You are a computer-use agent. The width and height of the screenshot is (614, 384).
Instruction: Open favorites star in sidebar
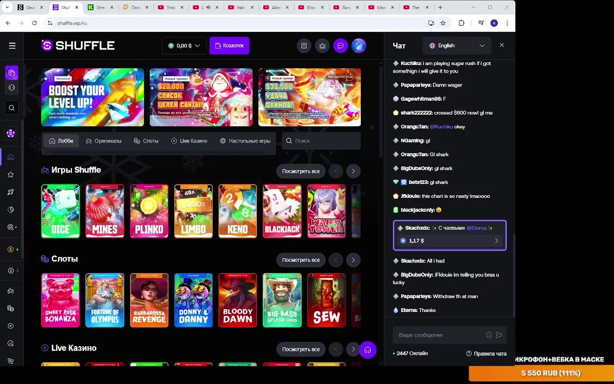11,174
